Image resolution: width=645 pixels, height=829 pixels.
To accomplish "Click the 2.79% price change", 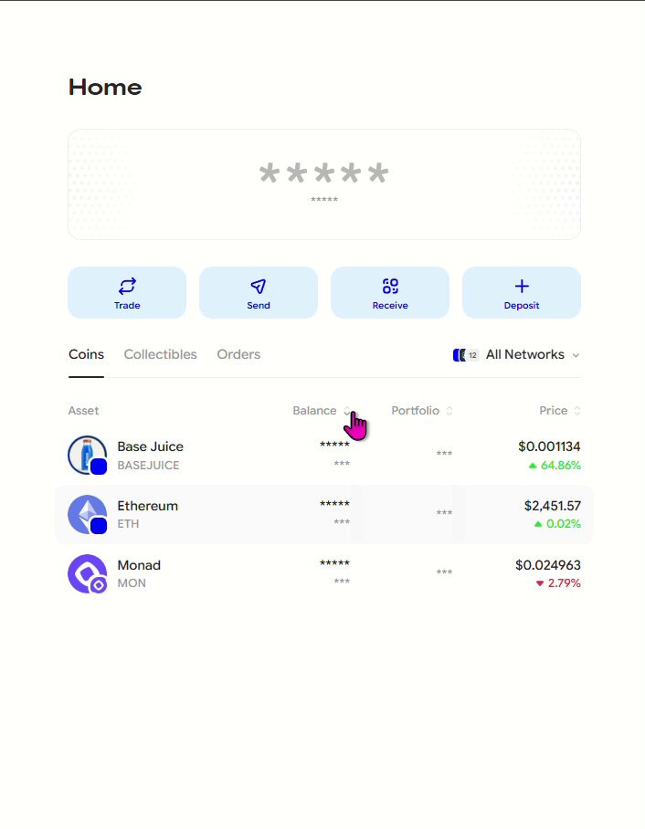I will 558,583.
